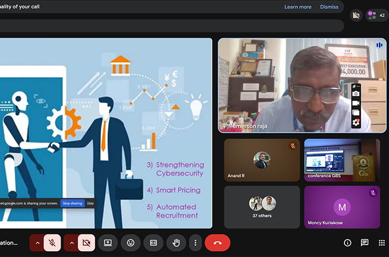
Task: Open the emoji reactions button
Action: (131, 242)
